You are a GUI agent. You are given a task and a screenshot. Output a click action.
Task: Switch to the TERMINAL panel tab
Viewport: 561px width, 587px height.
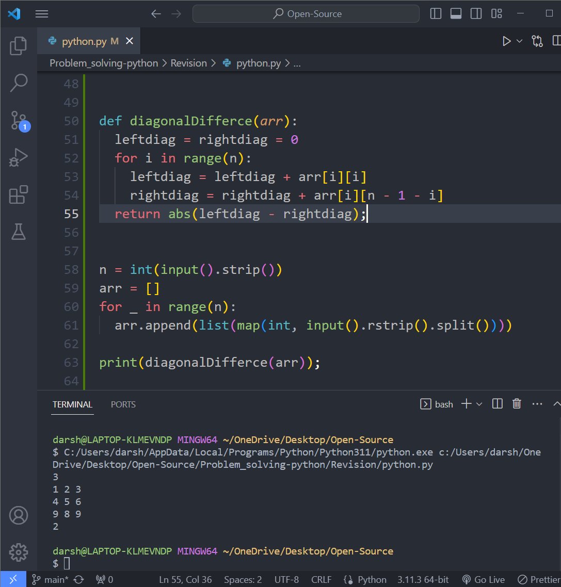tap(72, 404)
